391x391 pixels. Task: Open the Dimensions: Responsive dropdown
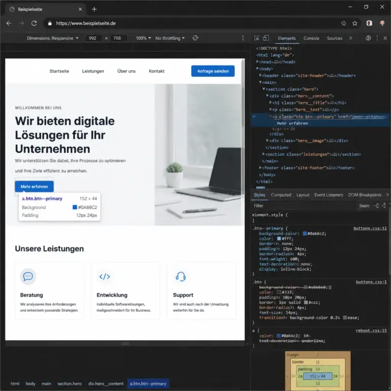(52, 38)
